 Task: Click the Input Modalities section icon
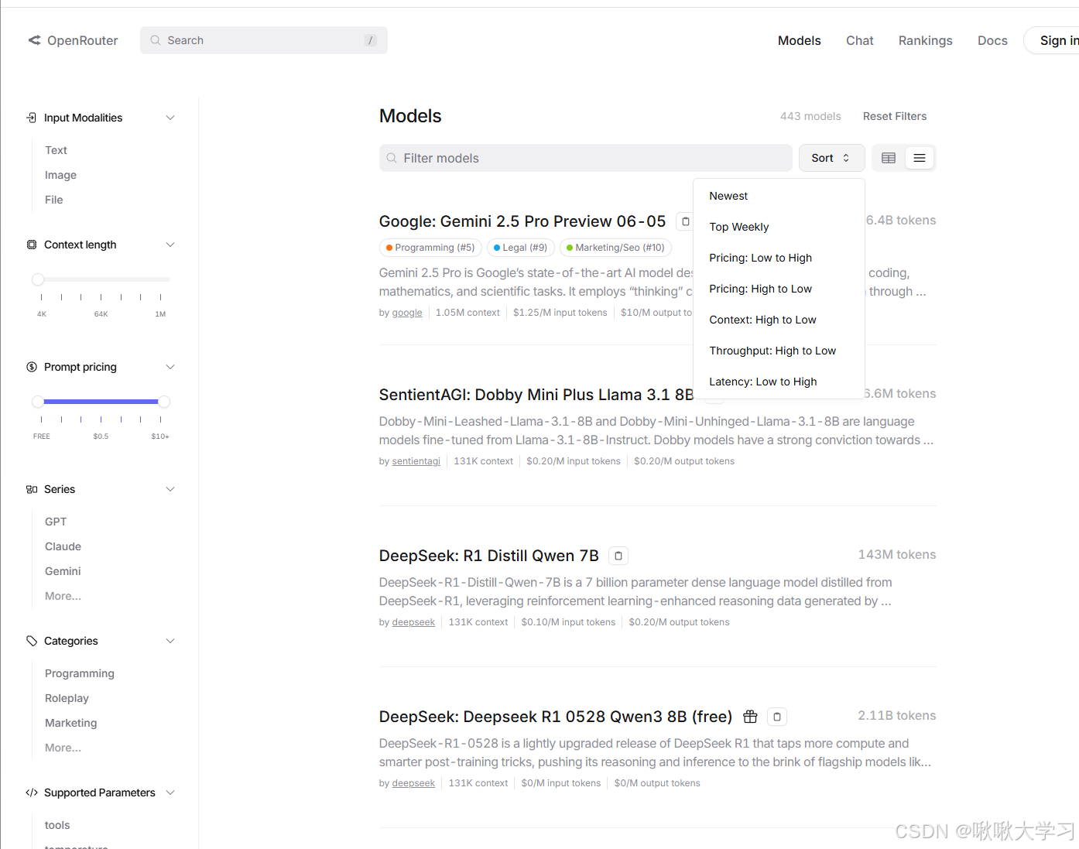[32, 118]
